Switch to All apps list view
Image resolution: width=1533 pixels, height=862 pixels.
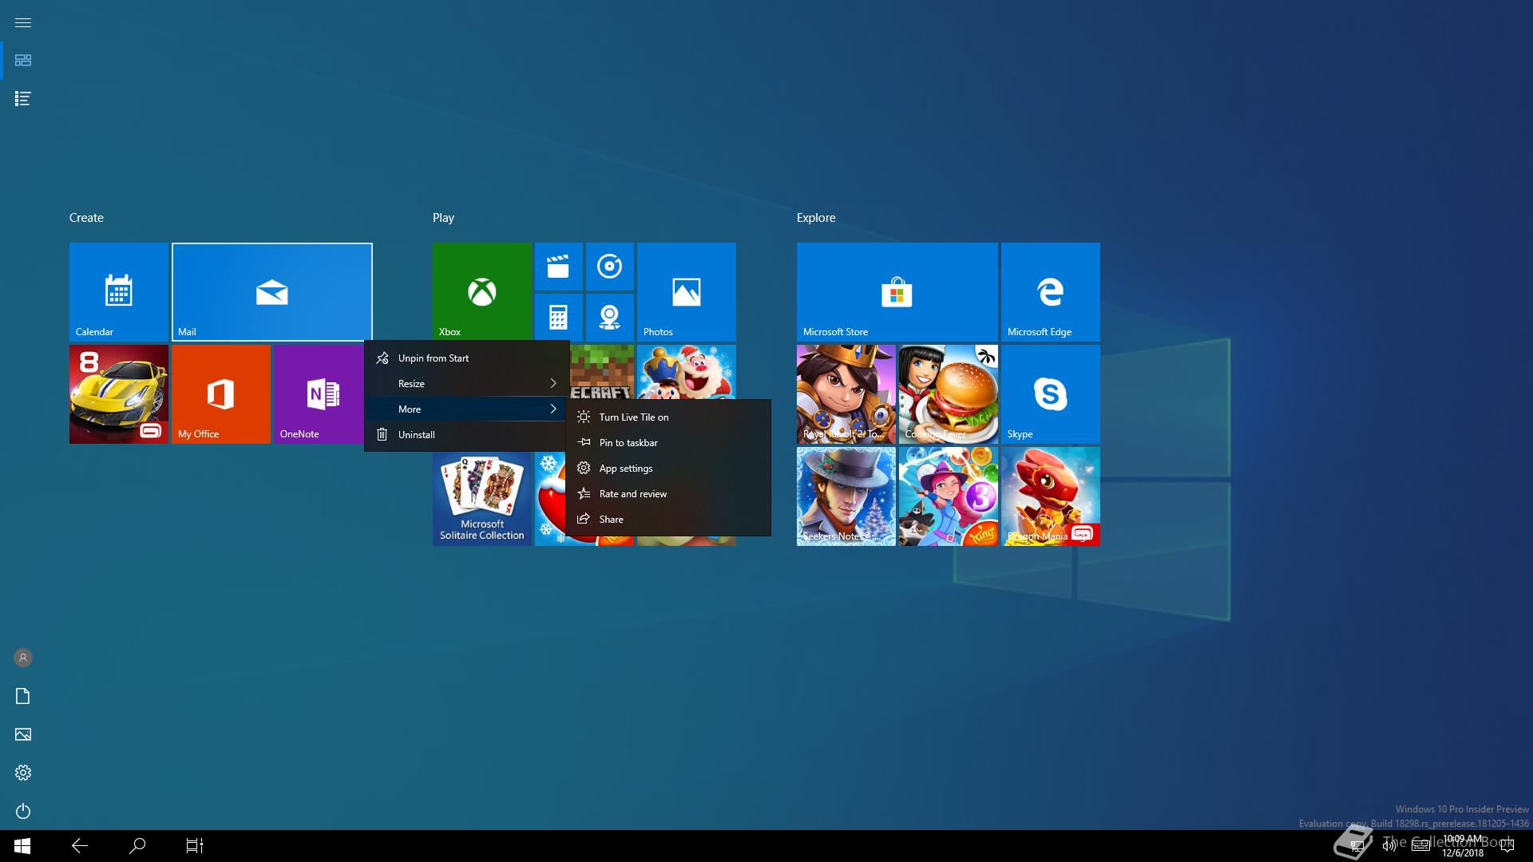coord(23,99)
